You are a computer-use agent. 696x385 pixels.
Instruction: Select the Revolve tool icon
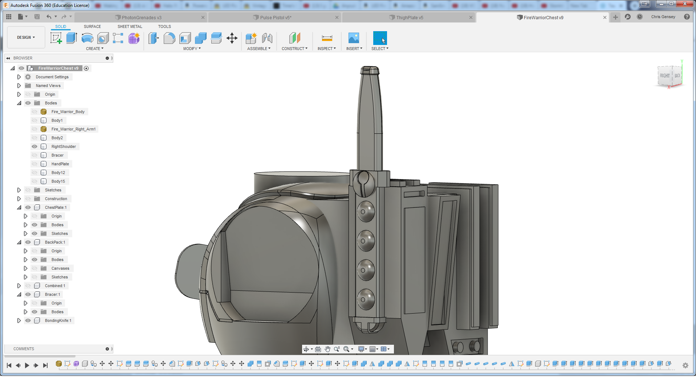click(87, 38)
